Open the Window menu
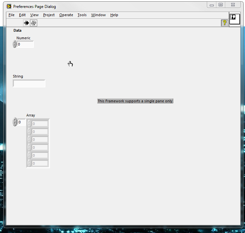The width and height of the screenshot is (245, 233). [98, 15]
